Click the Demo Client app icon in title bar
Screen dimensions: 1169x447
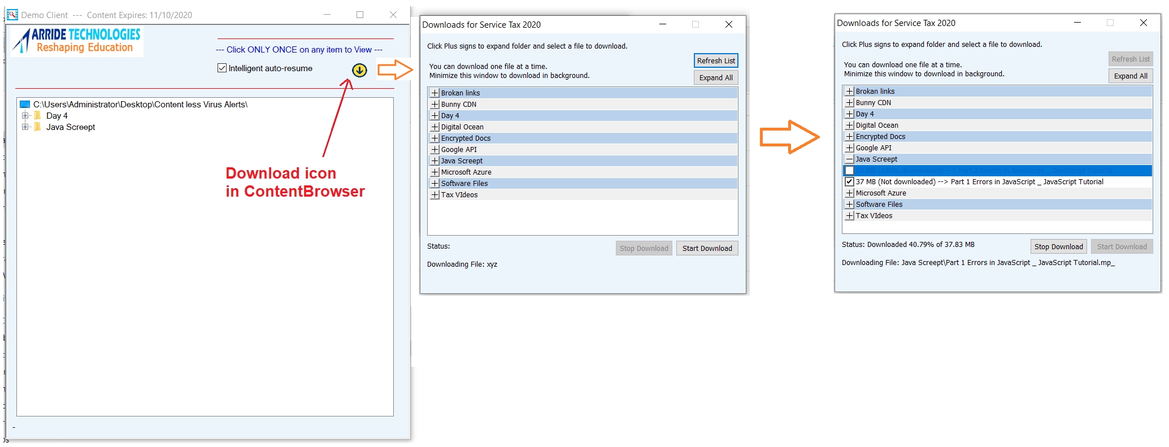pos(12,15)
